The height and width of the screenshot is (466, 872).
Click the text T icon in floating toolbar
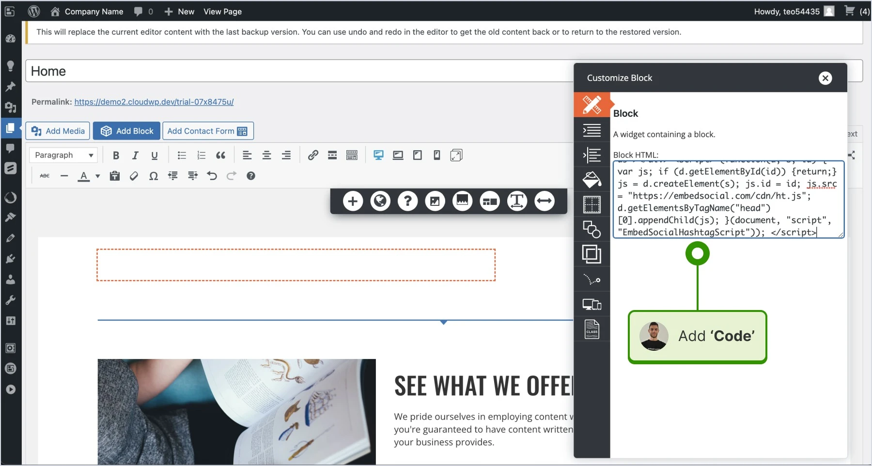click(x=517, y=201)
